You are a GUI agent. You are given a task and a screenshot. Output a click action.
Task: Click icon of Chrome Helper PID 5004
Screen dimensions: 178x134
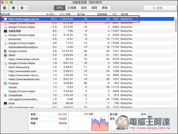tap(5, 35)
